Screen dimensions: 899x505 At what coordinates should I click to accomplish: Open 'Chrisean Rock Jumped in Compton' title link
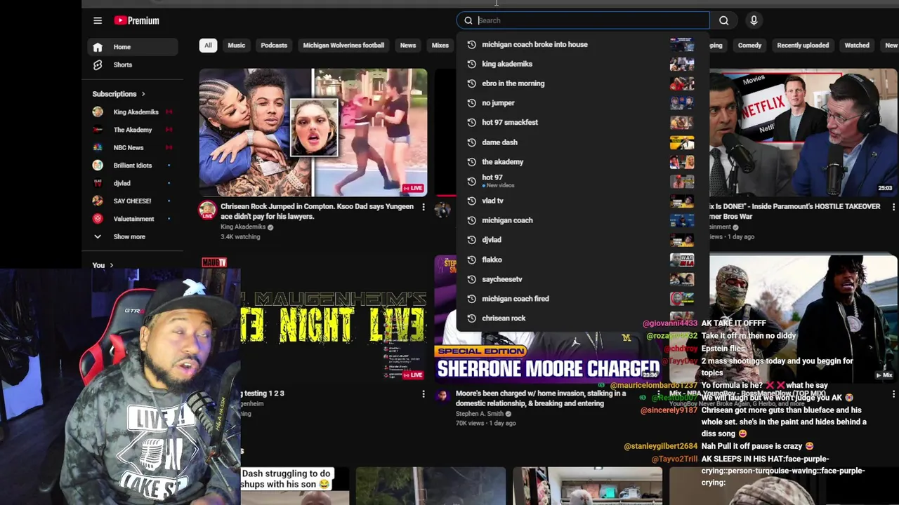(x=317, y=211)
